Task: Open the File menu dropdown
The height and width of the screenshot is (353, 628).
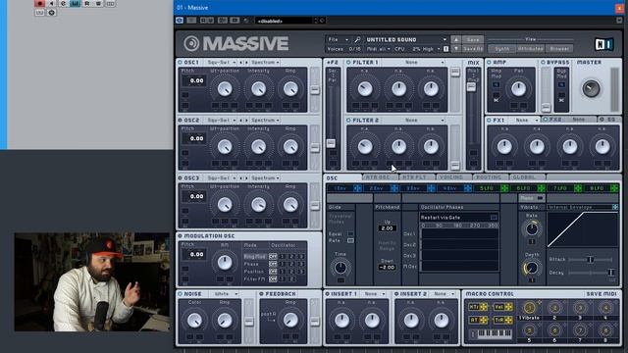Action: click(x=338, y=39)
